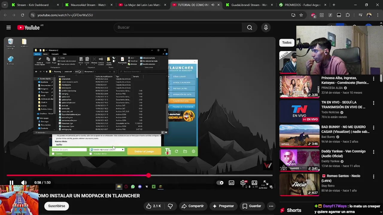Switch to GuadaLibrandi Stream tab
The width and height of the screenshot is (383, 215).
[x=249, y=5]
